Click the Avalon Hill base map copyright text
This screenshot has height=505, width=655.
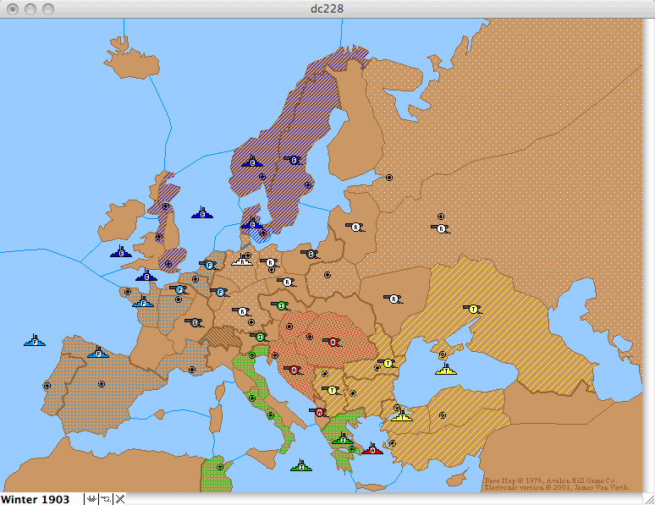pyautogui.click(x=551, y=480)
